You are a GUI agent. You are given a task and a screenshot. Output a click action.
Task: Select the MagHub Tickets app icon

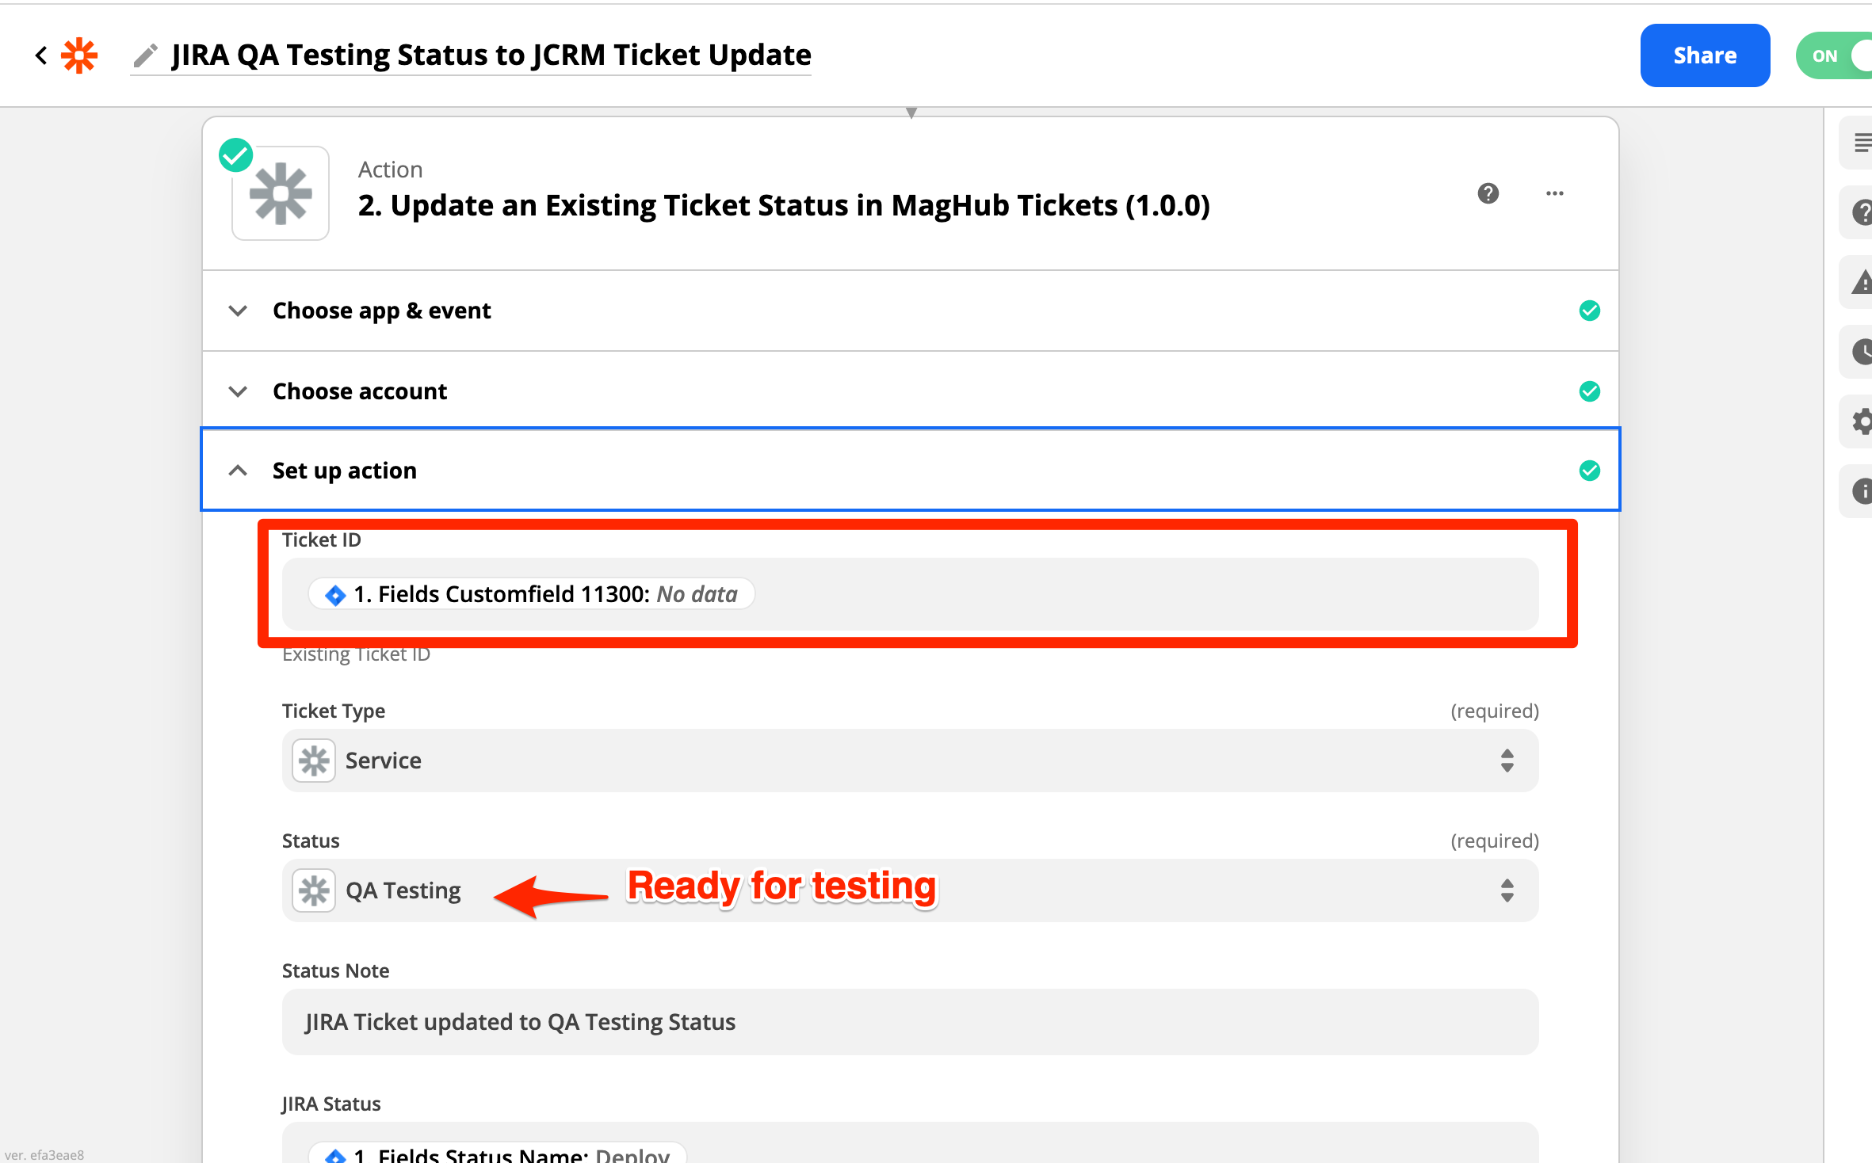pos(281,193)
